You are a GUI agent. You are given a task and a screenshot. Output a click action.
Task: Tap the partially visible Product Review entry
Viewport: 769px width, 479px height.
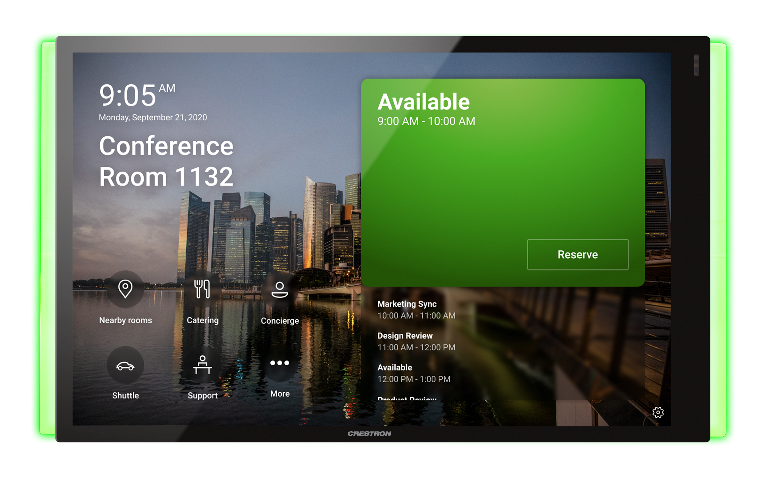pyautogui.click(x=407, y=398)
